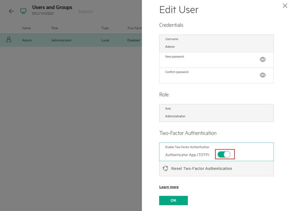Click the green monitor system icon
291x211 pixels.
click(x=23, y=11)
